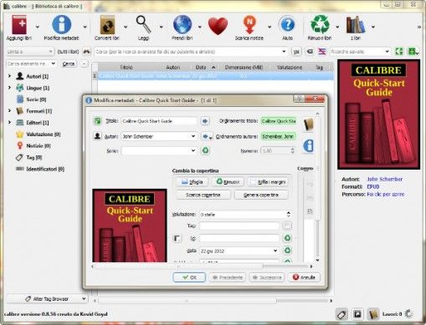Viewport: 426px width, 325px height.
Task: Sort by the Valutazione column header
Action: click(290, 67)
